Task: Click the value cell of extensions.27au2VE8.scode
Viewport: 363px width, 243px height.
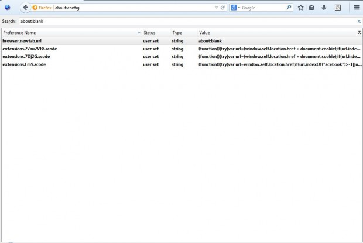Action: [279, 49]
